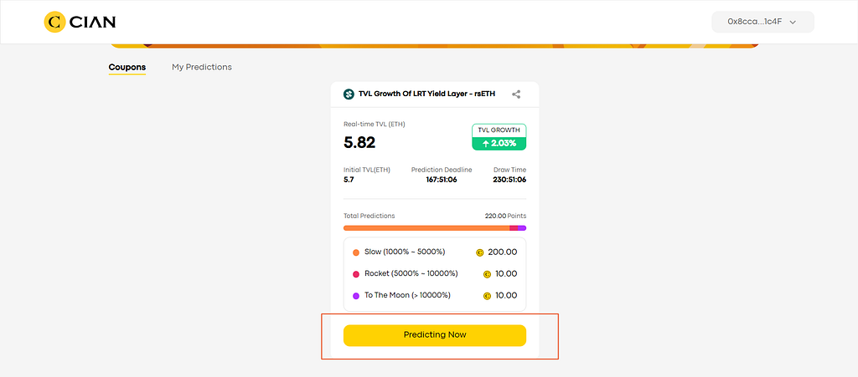858x377 pixels.
Task: Click the share icon on the rsETH card
Action: point(516,94)
